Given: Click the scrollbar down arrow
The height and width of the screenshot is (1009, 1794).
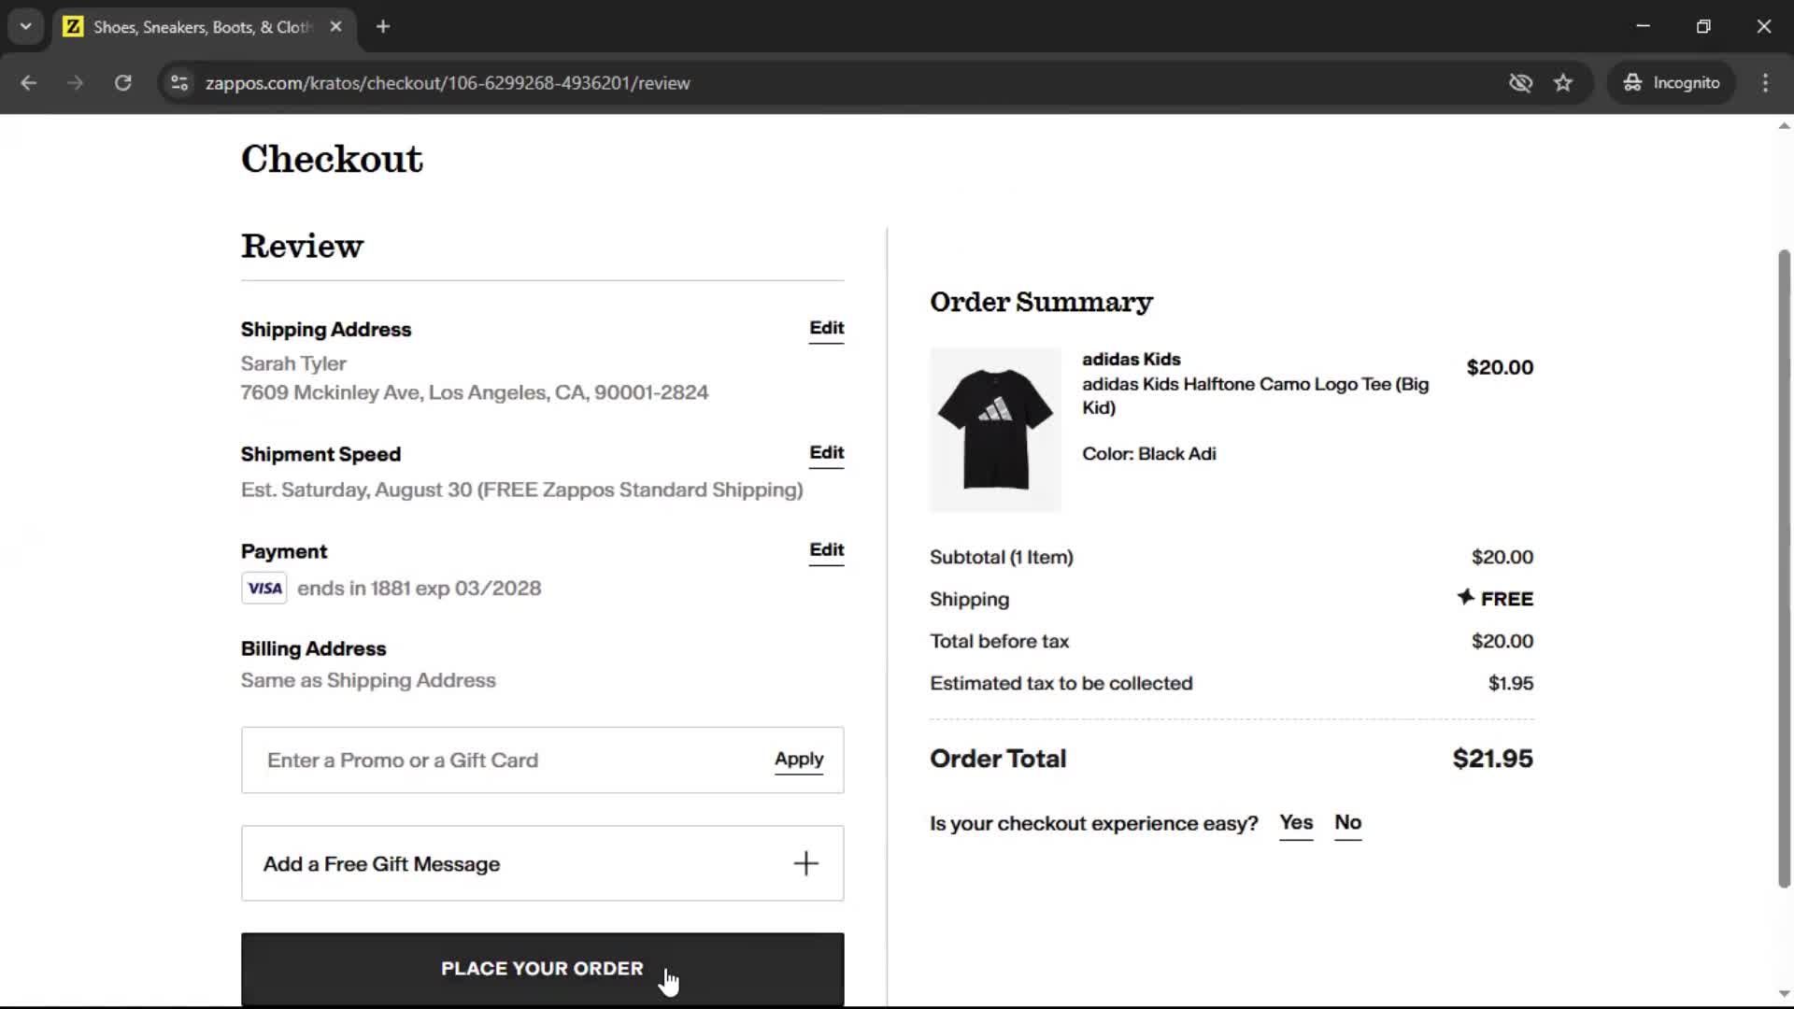Looking at the screenshot, I should pyautogui.click(x=1784, y=995).
